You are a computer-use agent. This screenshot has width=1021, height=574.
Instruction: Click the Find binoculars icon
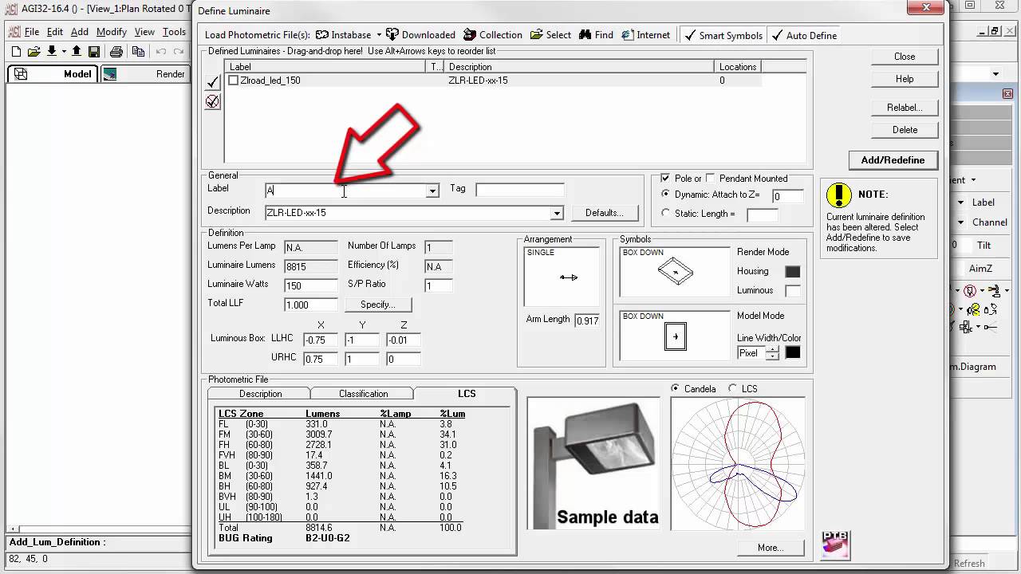[x=585, y=35]
